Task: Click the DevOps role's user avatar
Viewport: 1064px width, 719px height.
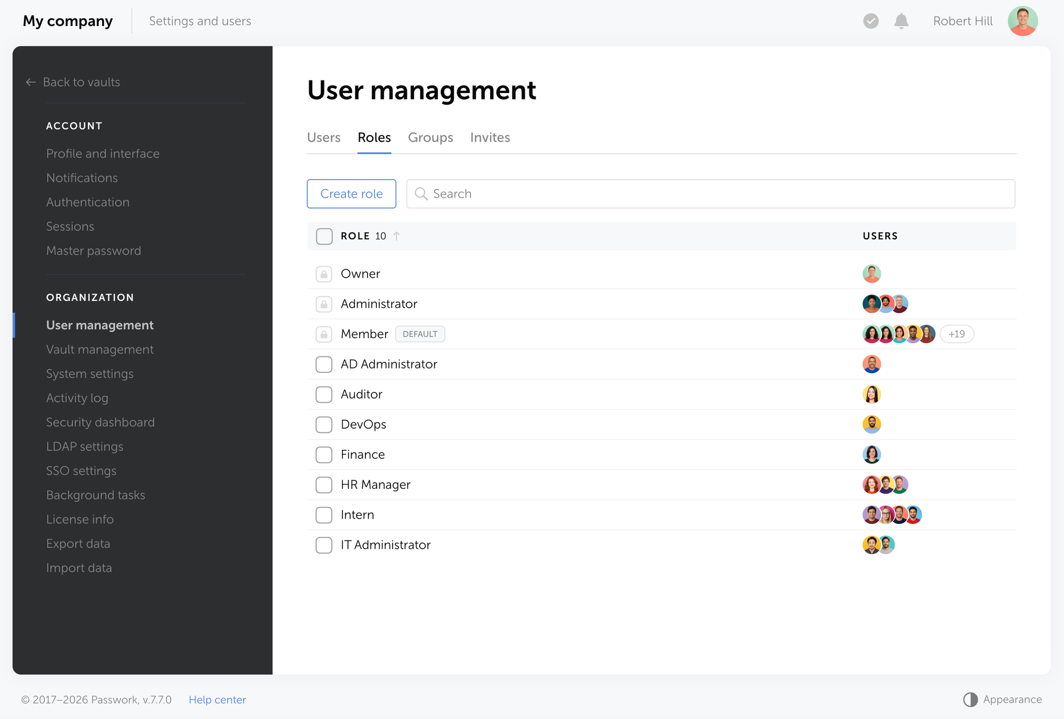Action: (871, 424)
